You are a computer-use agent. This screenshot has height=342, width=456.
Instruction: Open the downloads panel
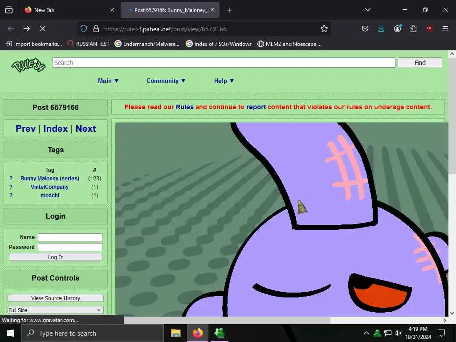pos(381,28)
